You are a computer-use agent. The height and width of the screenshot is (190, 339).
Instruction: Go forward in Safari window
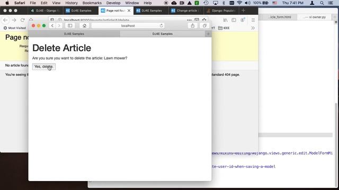point(59,26)
